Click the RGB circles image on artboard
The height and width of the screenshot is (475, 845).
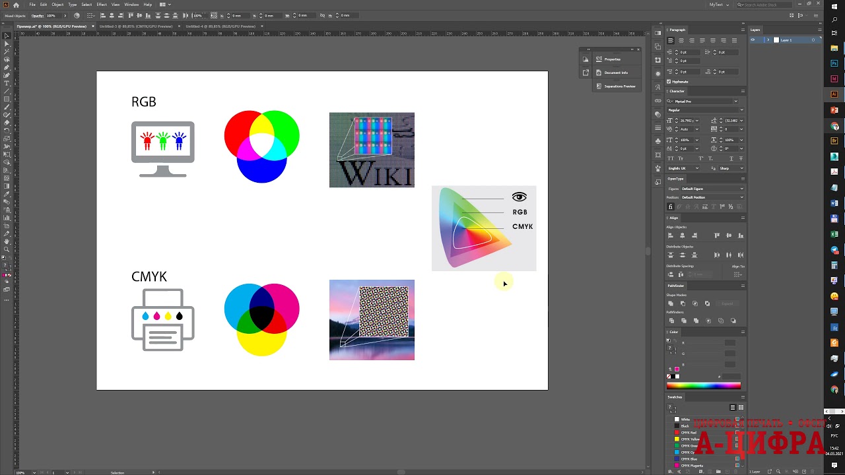pos(262,146)
